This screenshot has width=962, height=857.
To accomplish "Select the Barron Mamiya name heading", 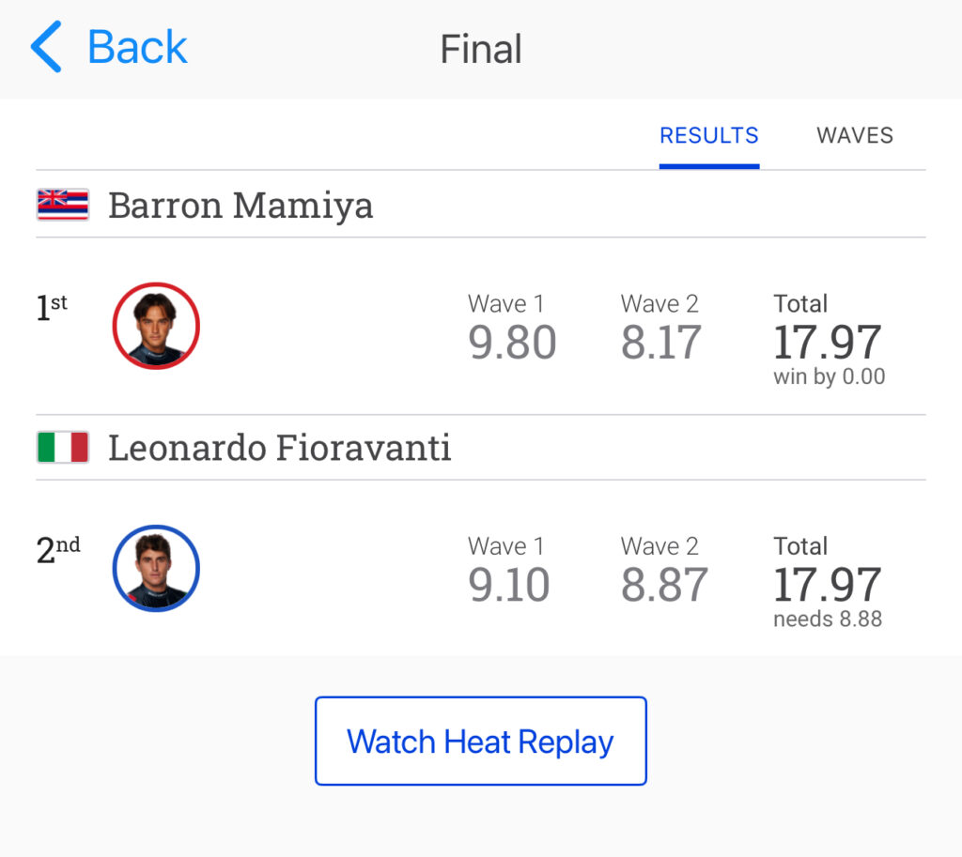I will [240, 205].
